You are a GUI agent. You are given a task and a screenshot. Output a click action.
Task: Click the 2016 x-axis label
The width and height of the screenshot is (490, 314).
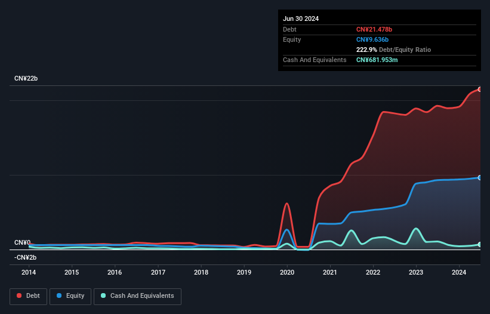point(115,272)
